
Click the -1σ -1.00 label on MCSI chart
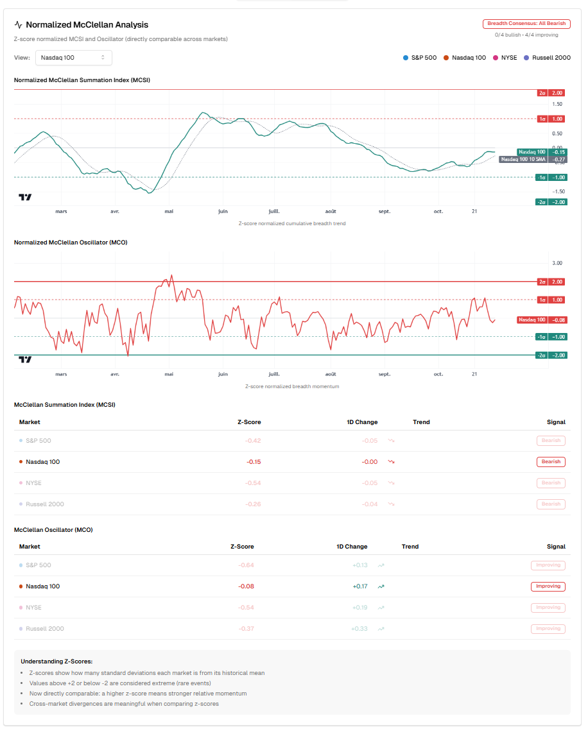(551, 178)
